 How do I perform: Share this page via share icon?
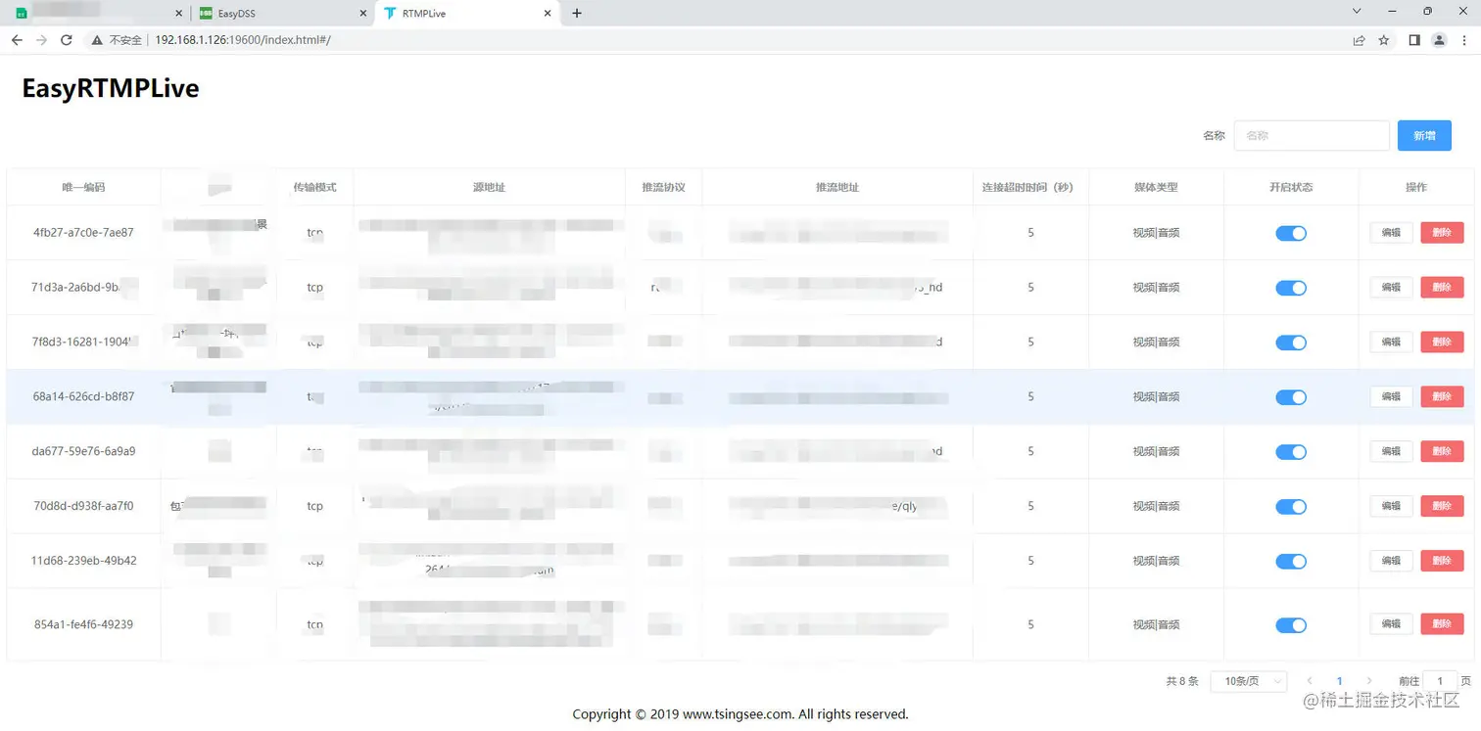[x=1359, y=40]
